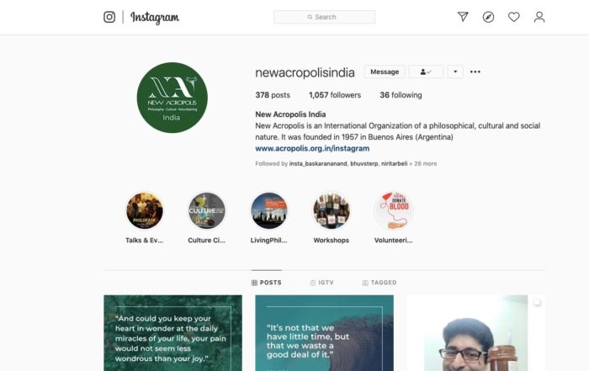
Task: Switch to the IGTV tab
Action: (322, 283)
